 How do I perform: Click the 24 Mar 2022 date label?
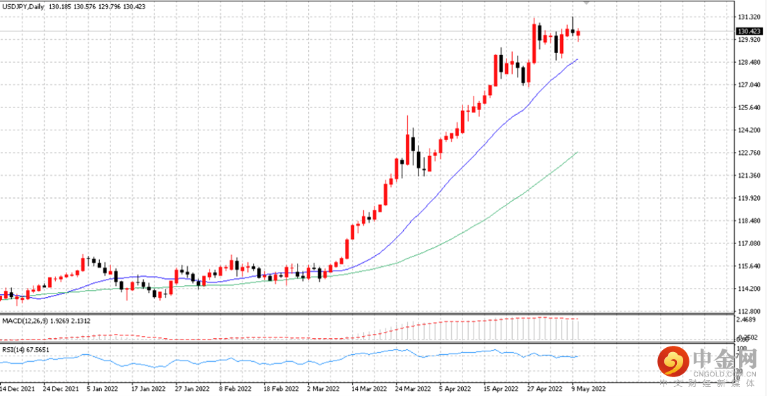(x=413, y=389)
